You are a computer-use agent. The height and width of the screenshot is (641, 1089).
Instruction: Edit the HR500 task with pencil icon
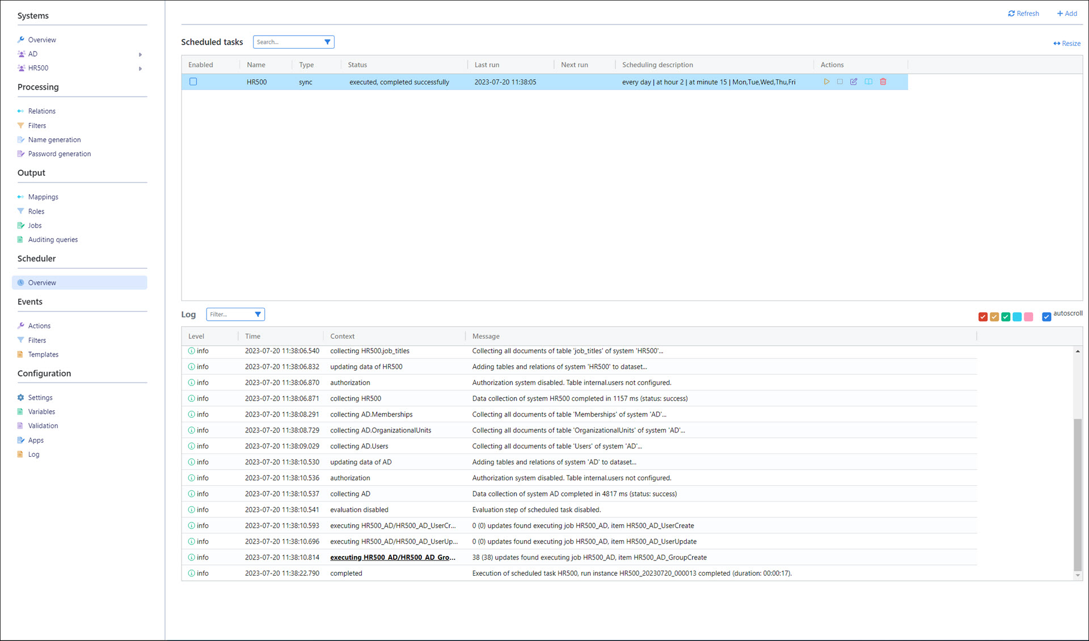click(854, 82)
